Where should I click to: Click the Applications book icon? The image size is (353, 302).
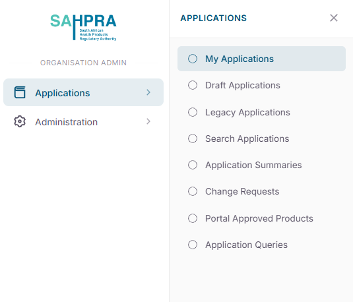20,92
